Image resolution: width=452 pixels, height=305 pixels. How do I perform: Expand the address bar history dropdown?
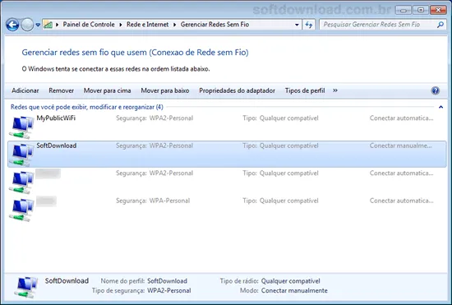coord(297,25)
